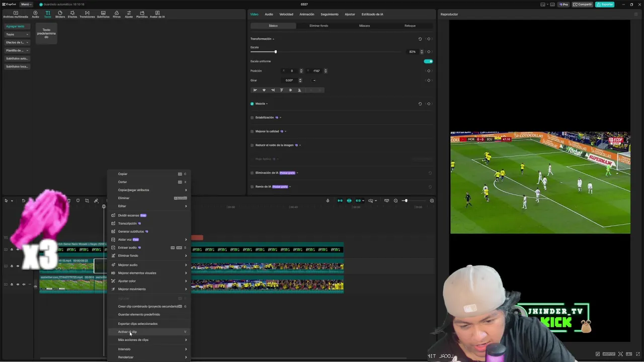Choose Dividir escenas from the context menu

pyautogui.click(x=149, y=215)
